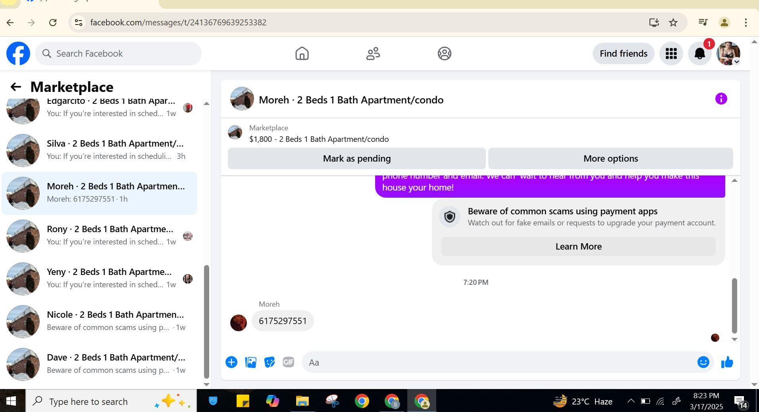The height and width of the screenshot is (412, 759).
Task: Click the Facebook logo icon
Action: tap(18, 53)
